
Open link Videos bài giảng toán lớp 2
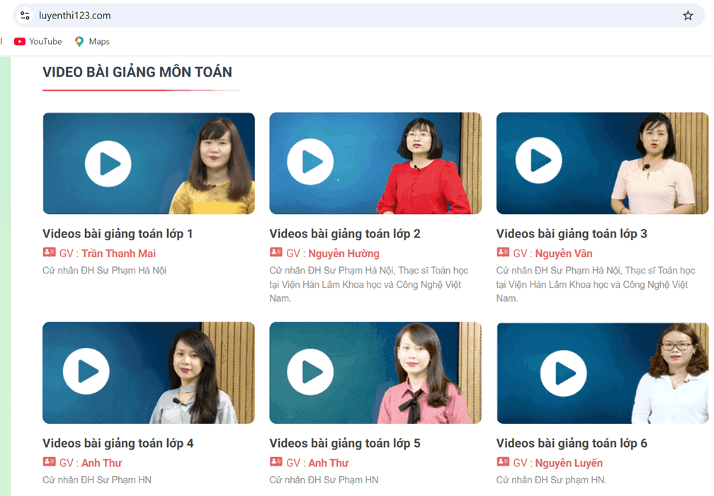click(345, 234)
